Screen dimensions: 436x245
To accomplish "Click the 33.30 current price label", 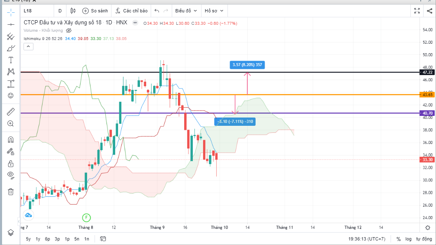I will (x=427, y=160).
